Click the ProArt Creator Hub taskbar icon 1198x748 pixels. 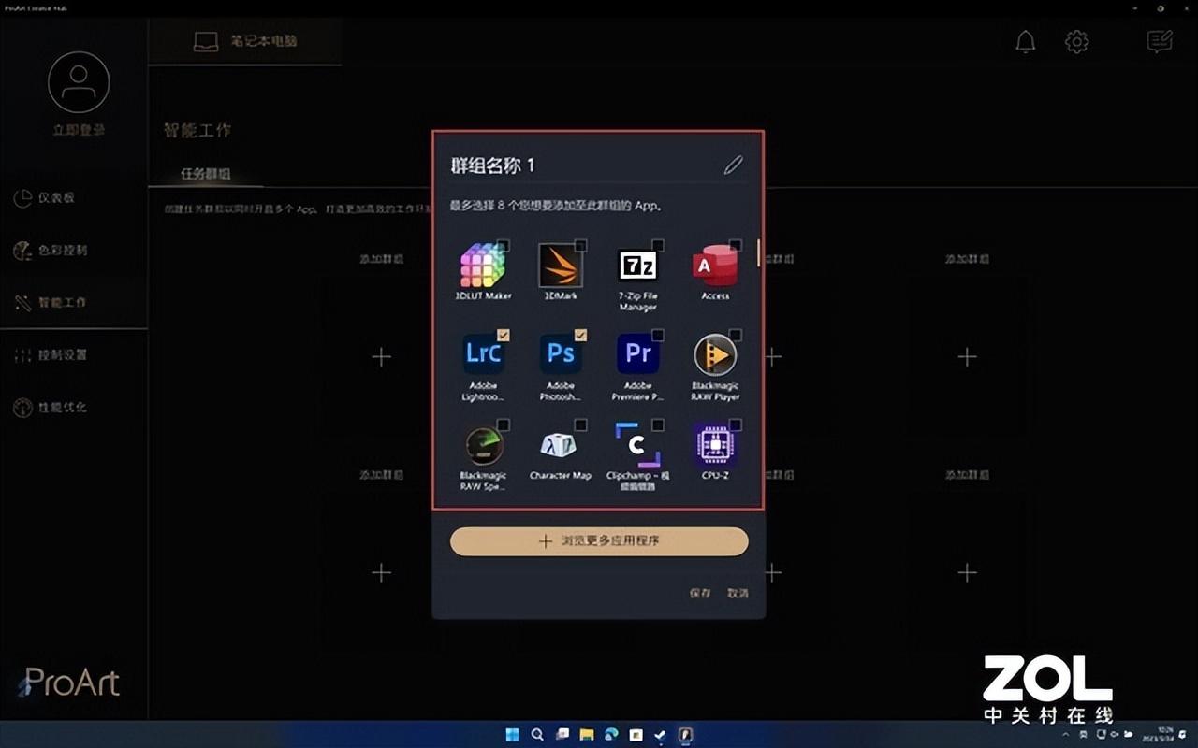(685, 735)
